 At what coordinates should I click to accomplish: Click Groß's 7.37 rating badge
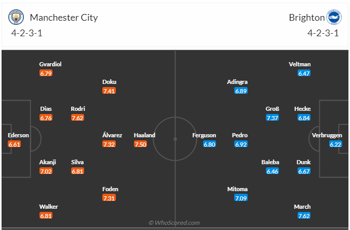pyautogui.click(x=273, y=118)
